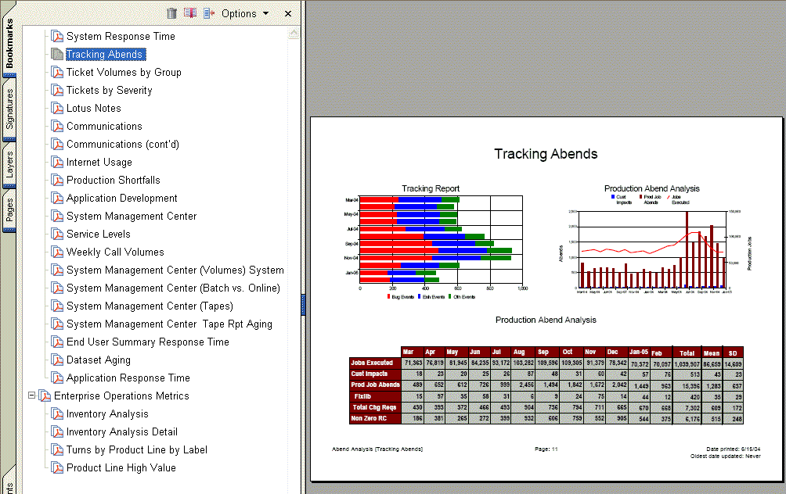The width and height of the screenshot is (786, 494).
Task: Click the Enterprise Operations Metrics bookmark icon
Action: (45, 396)
